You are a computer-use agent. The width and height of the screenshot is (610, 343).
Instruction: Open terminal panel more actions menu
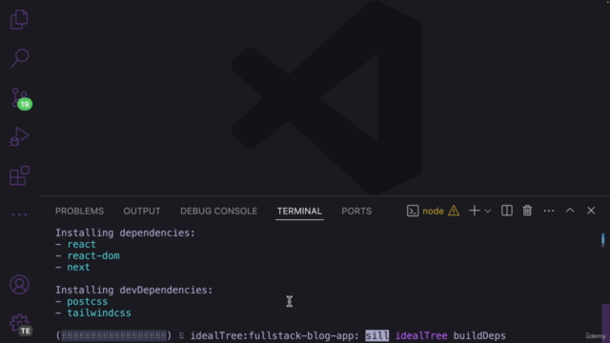click(x=549, y=211)
